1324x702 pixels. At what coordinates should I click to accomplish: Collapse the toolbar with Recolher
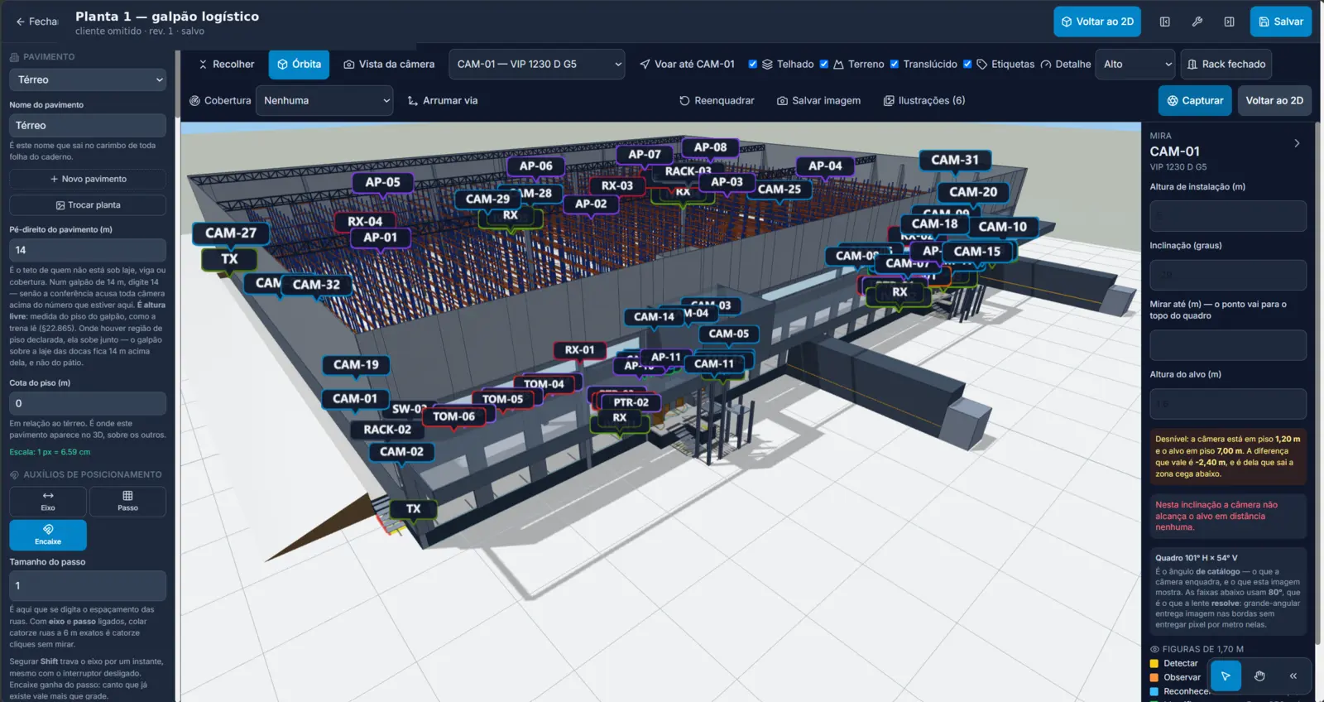tap(226, 64)
